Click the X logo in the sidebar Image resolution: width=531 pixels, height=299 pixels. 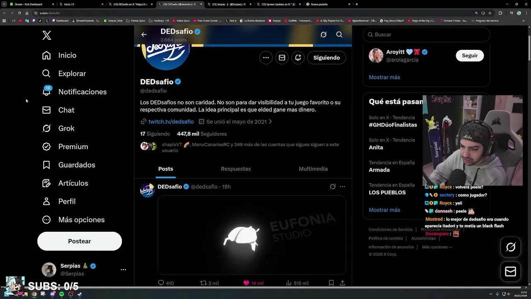pyautogui.click(x=46, y=35)
